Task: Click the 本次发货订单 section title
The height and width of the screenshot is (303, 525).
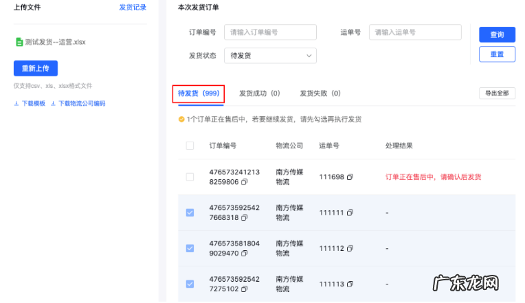Action: (198, 8)
